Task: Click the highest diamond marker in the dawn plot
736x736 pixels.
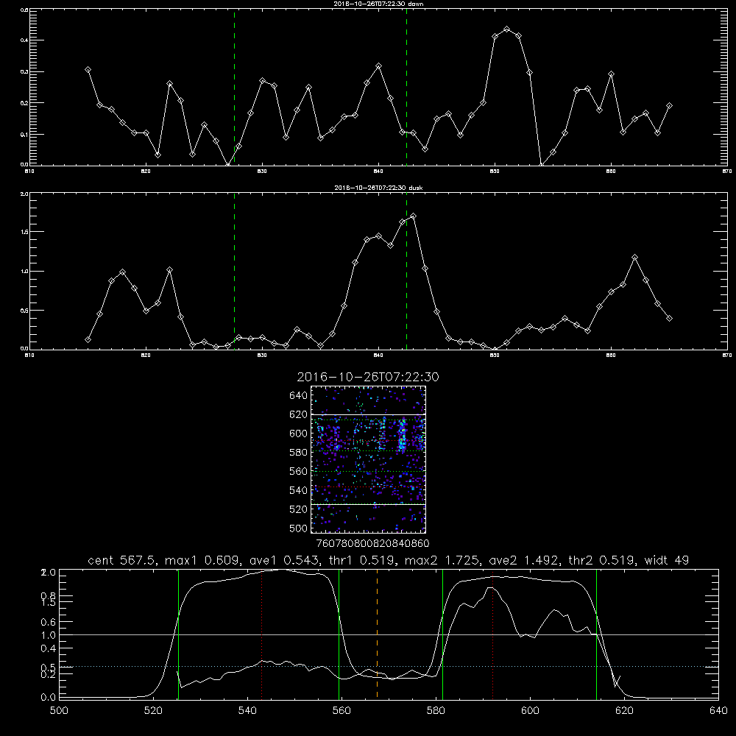Action: pyautogui.click(x=506, y=29)
